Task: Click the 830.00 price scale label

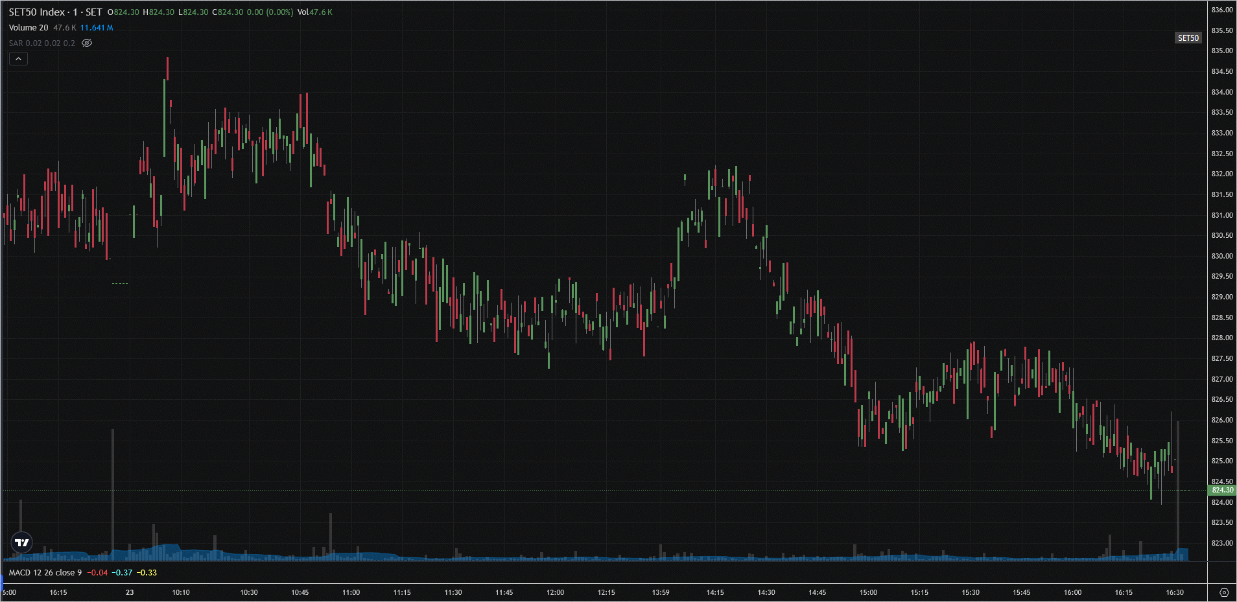Action: (1221, 256)
